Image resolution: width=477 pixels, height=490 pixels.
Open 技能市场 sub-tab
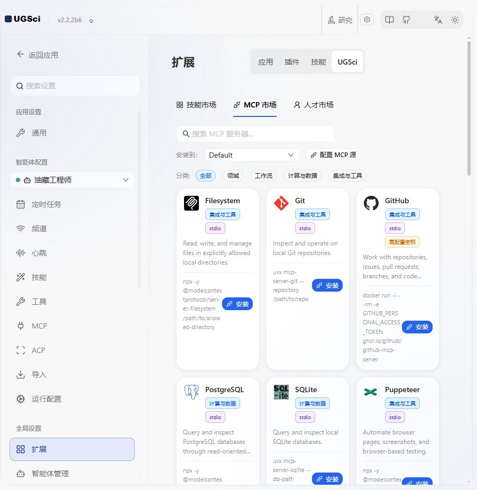pos(196,105)
